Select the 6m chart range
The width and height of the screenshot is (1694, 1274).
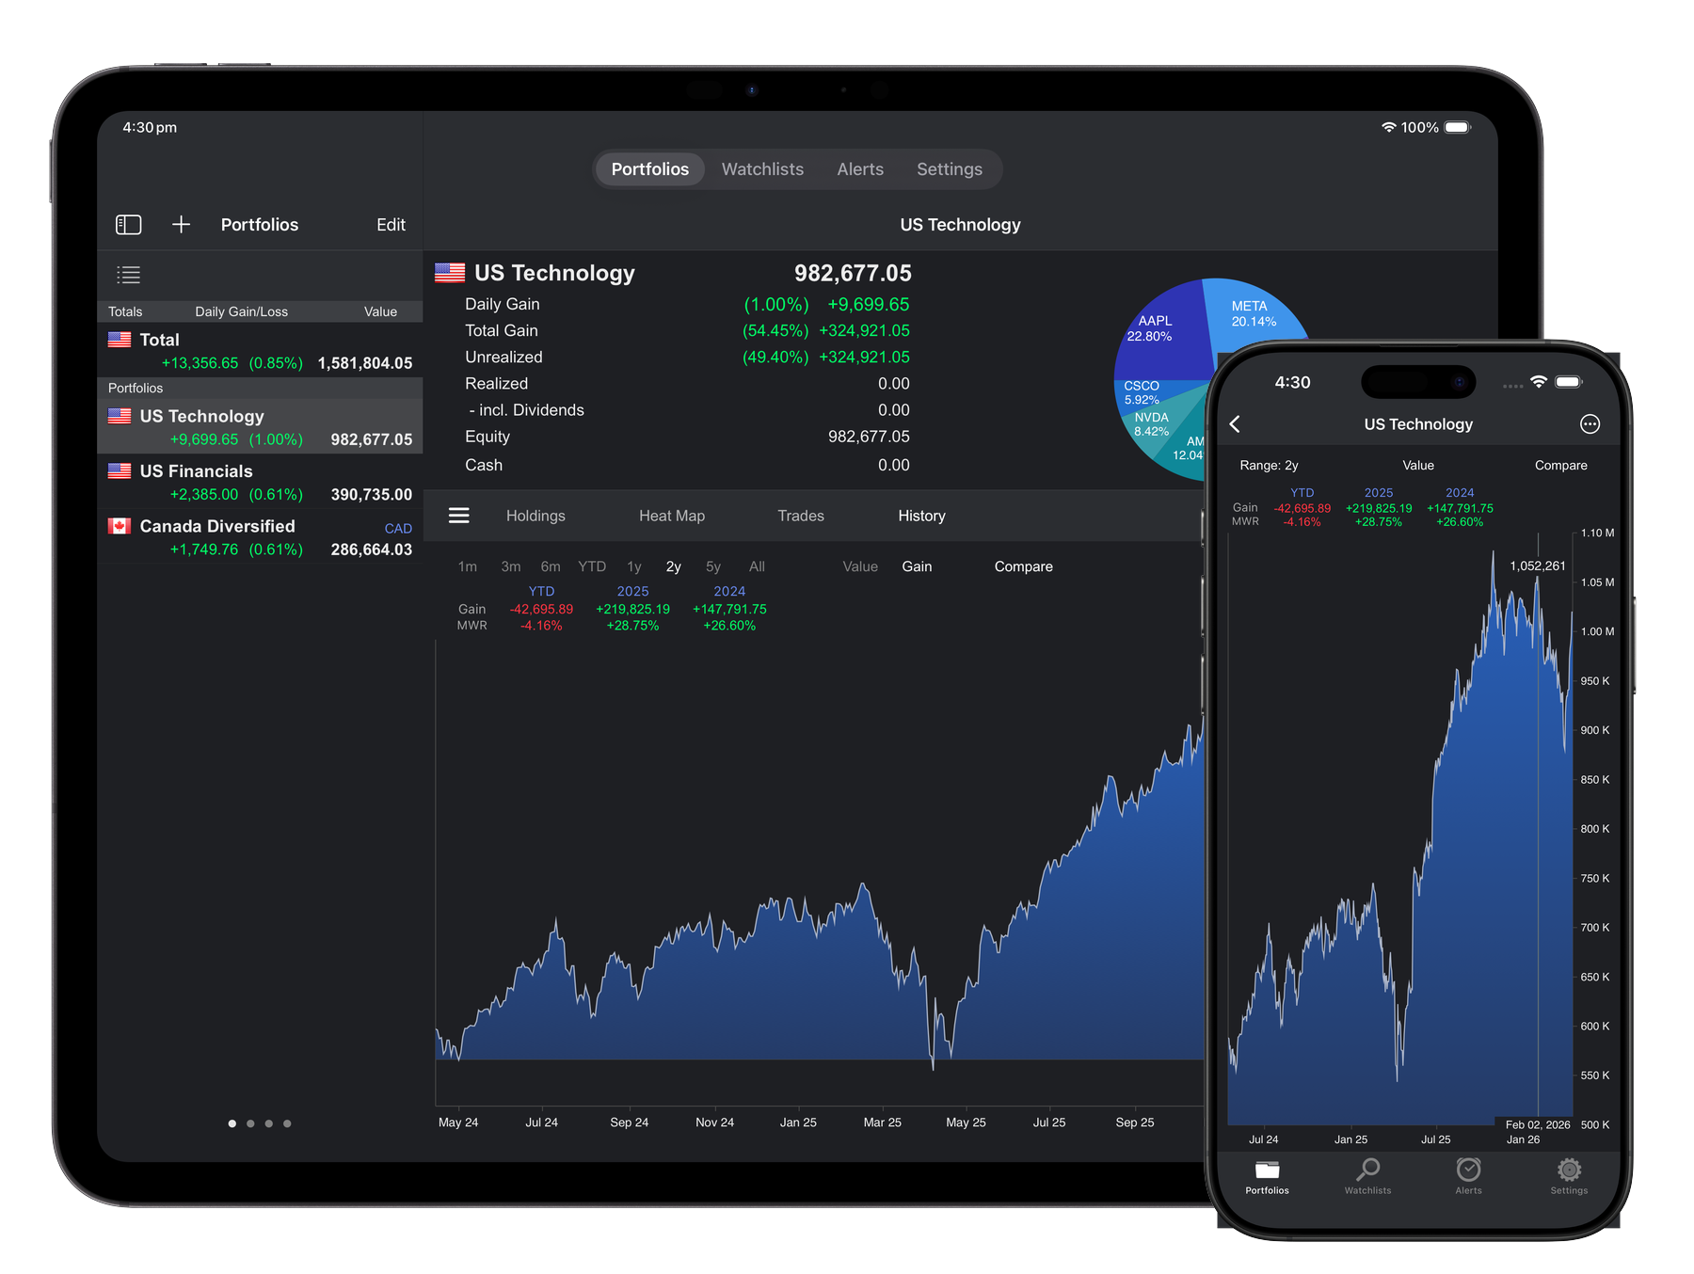(x=551, y=566)
